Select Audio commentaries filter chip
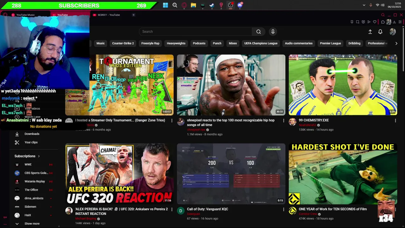 [x=299, y=43]
